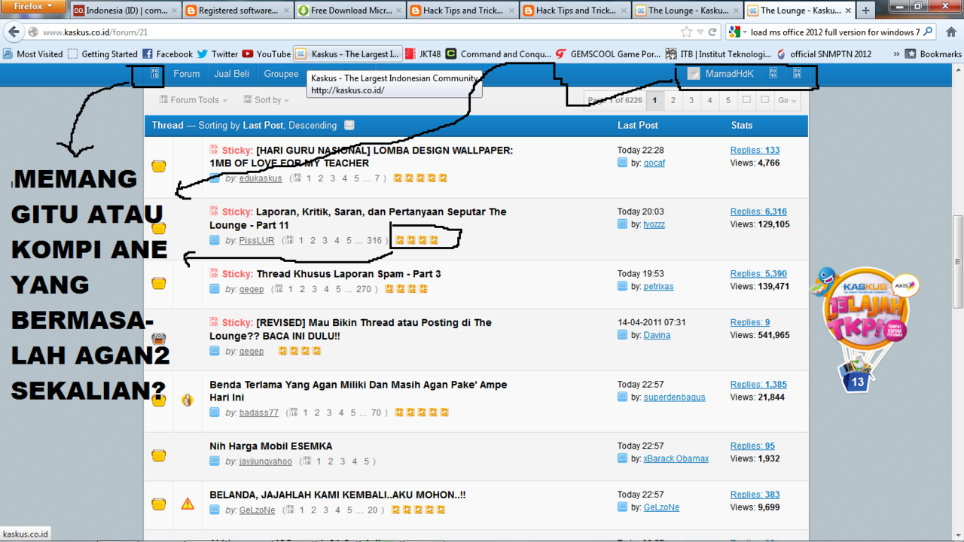The image size is (964, 542).
Task: Go to page 3 of the forum
Action: coord(691,100)
